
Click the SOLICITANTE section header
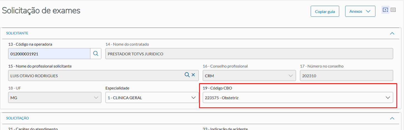click(x=17, y=33)
